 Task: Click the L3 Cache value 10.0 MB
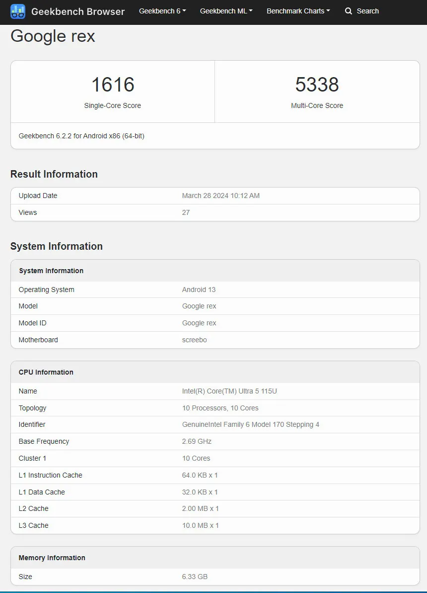point(200,525)
